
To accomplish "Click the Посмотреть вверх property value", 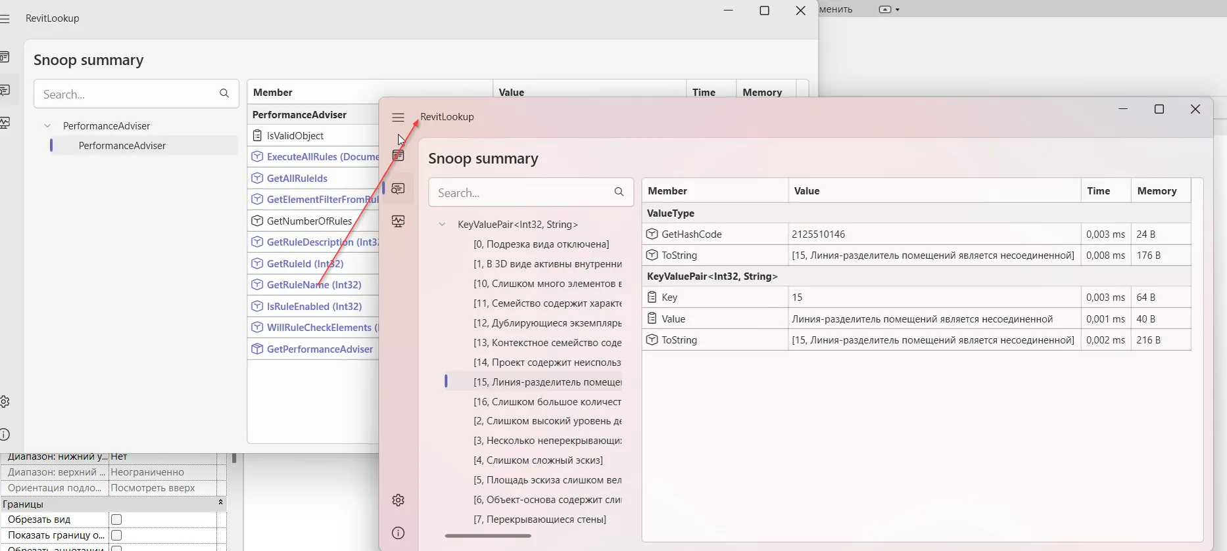I will pyautogui.click(x=153, y=488).
